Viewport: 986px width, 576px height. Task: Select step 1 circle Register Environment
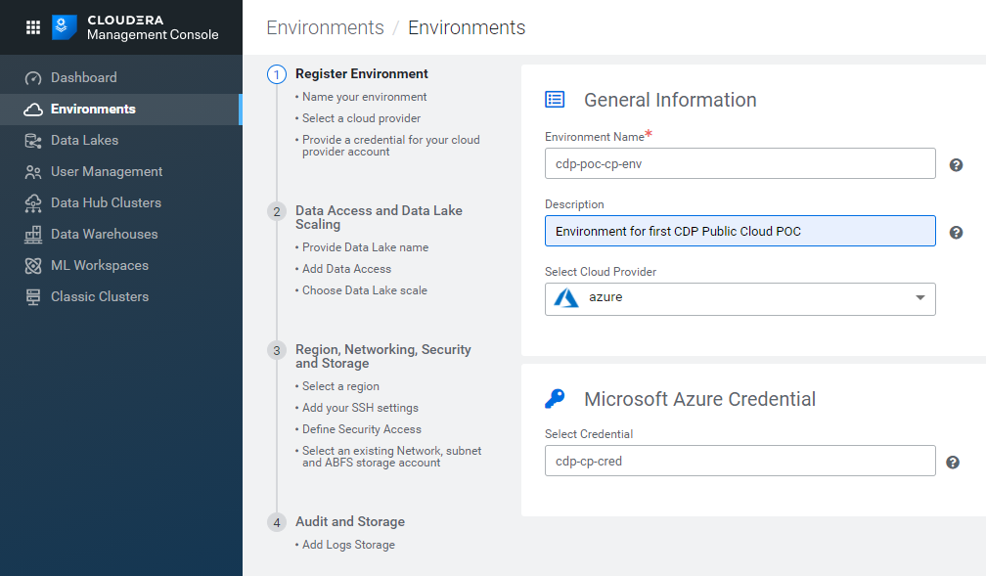pos(277,75)
